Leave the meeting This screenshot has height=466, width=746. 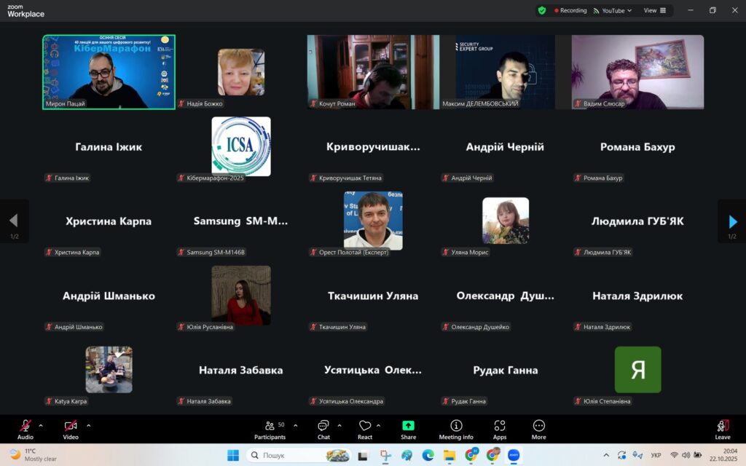point(722,429)
